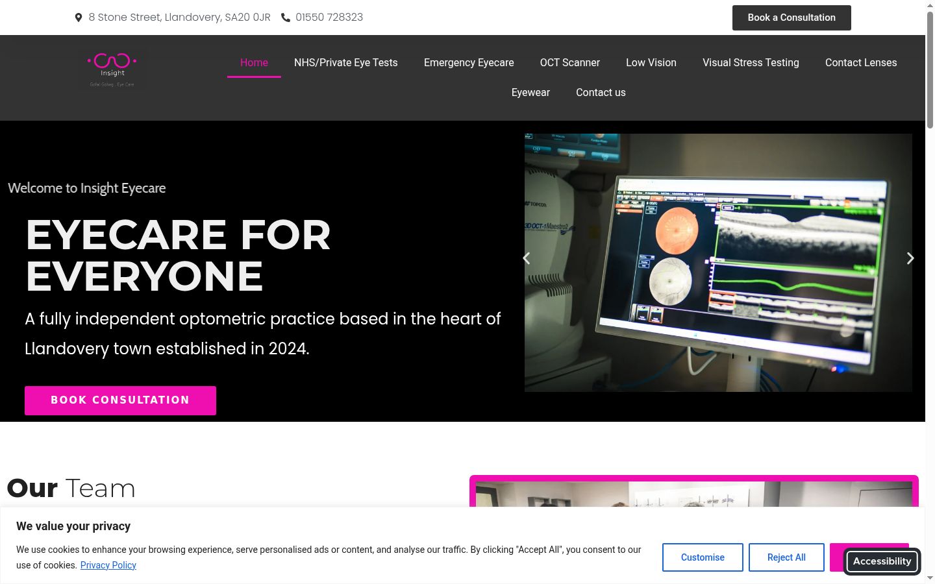Visit the Contact Lenses page
Image resolution: width=935 pixels, height=584 pixels.
(861, 62)
